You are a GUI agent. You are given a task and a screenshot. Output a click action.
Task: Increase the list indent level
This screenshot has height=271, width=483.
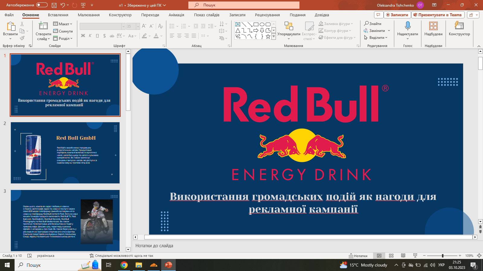[203, 26]
